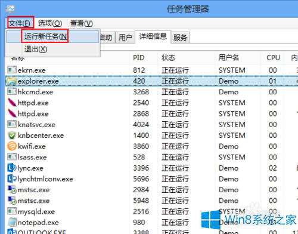Click PID value 5696
The width and height of the screenshot is (298, 234).
click(141, 179)
